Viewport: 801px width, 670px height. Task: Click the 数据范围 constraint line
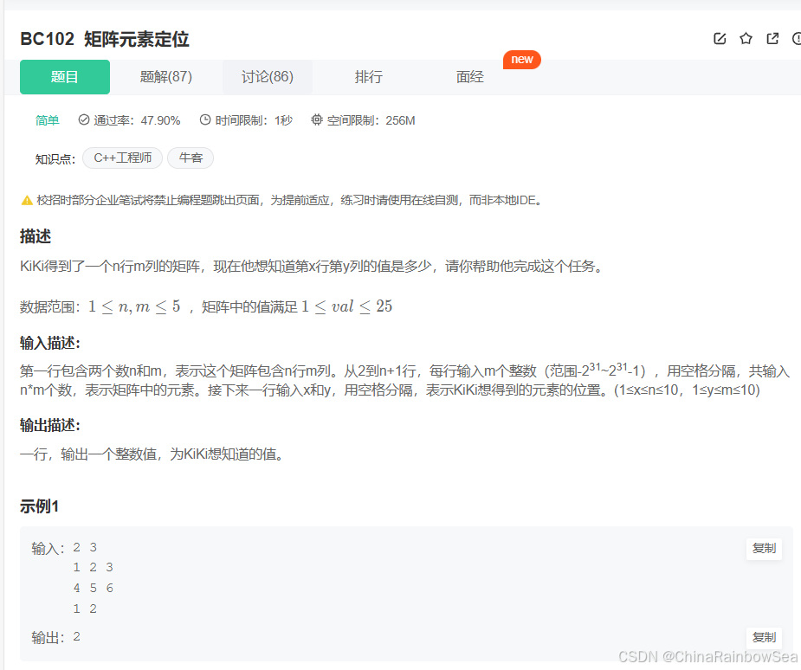[206, 307]
